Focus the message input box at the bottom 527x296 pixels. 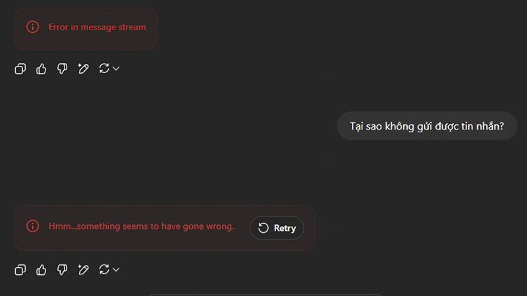pos(263,293)
